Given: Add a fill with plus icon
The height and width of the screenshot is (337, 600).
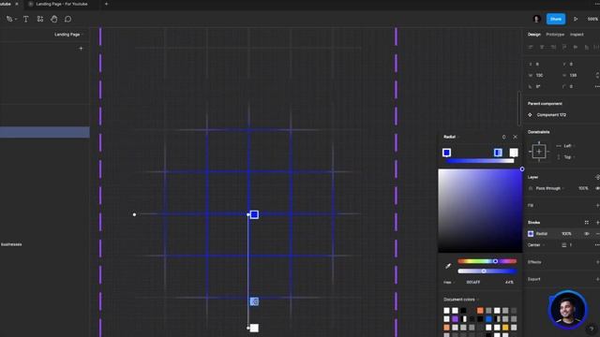Looking at the screenshot, I should [598, 206].
